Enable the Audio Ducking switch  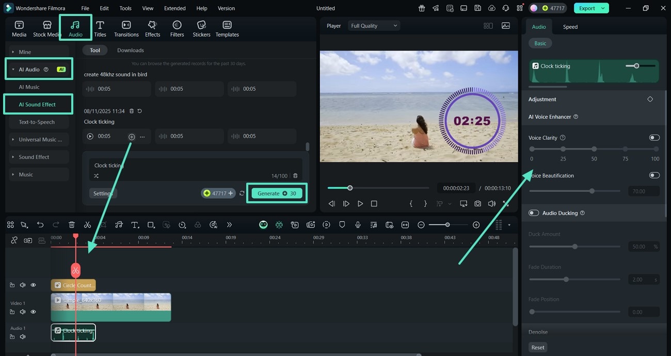[x=534, y=213]
